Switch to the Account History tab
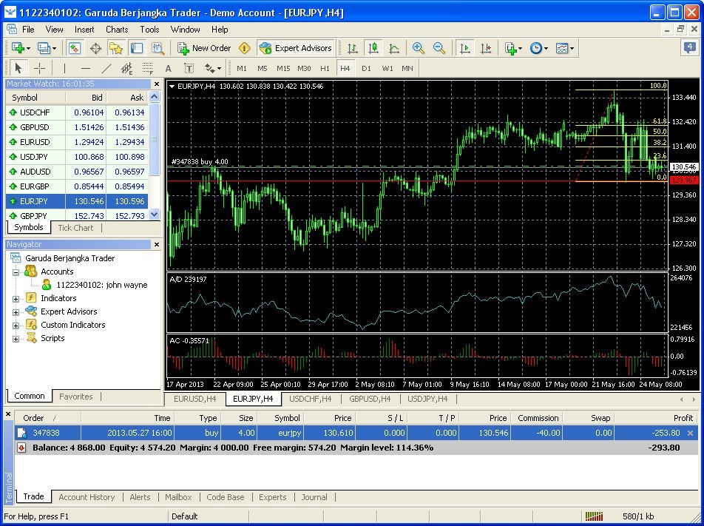 [87, 497]
